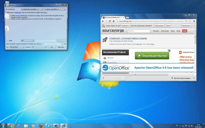Open the Laufwerk F:\ drive dropdown
The image size is (205, 128).
(x=39, y=47)
